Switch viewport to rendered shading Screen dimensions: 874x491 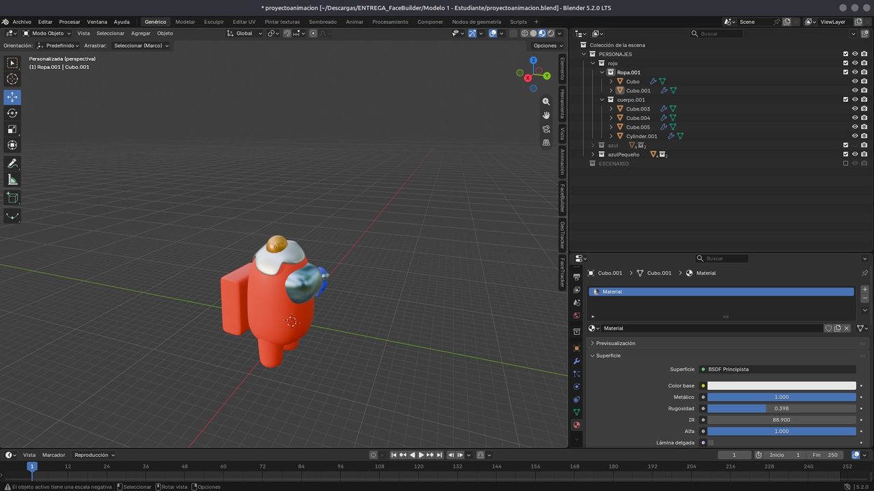[550, 33]
